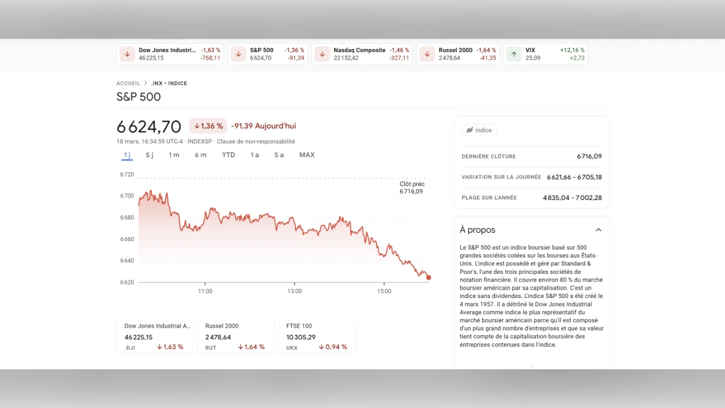Switch to the MAX chart range tab
The width and height of the screenshot is (725, 408).
[x=307, y=155]
